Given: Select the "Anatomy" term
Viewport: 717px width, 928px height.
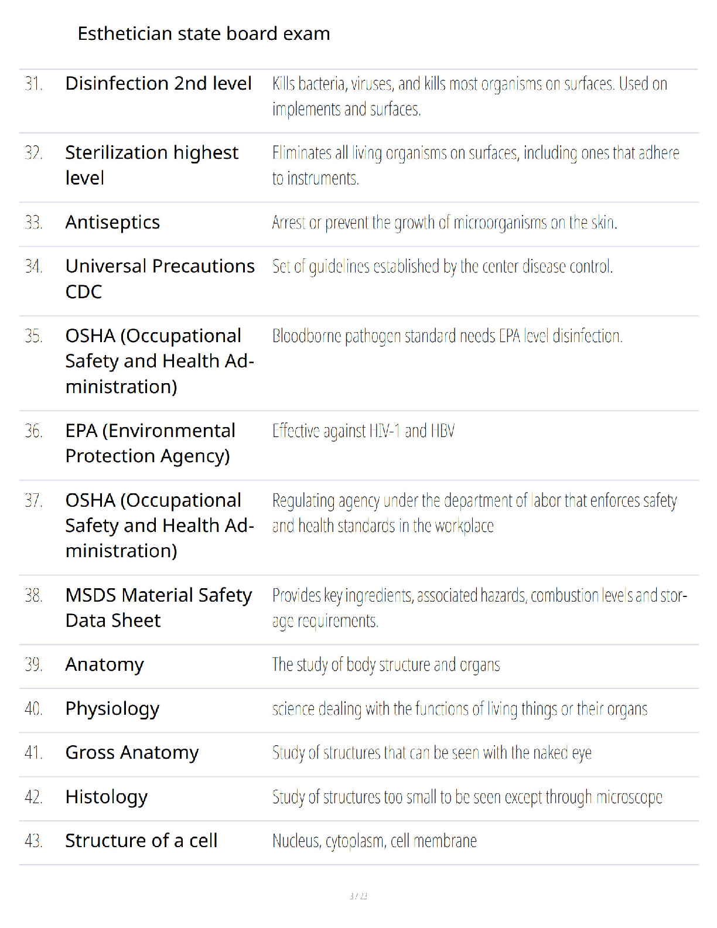Looking at the screenshot, I should [105, 665].
